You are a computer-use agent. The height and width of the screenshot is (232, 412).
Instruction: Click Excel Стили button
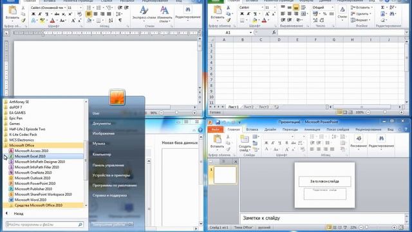pos(342,13)
